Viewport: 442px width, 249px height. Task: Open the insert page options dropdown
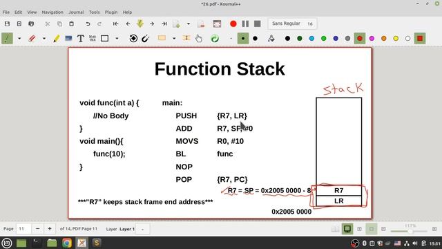(x=189, y=24)
